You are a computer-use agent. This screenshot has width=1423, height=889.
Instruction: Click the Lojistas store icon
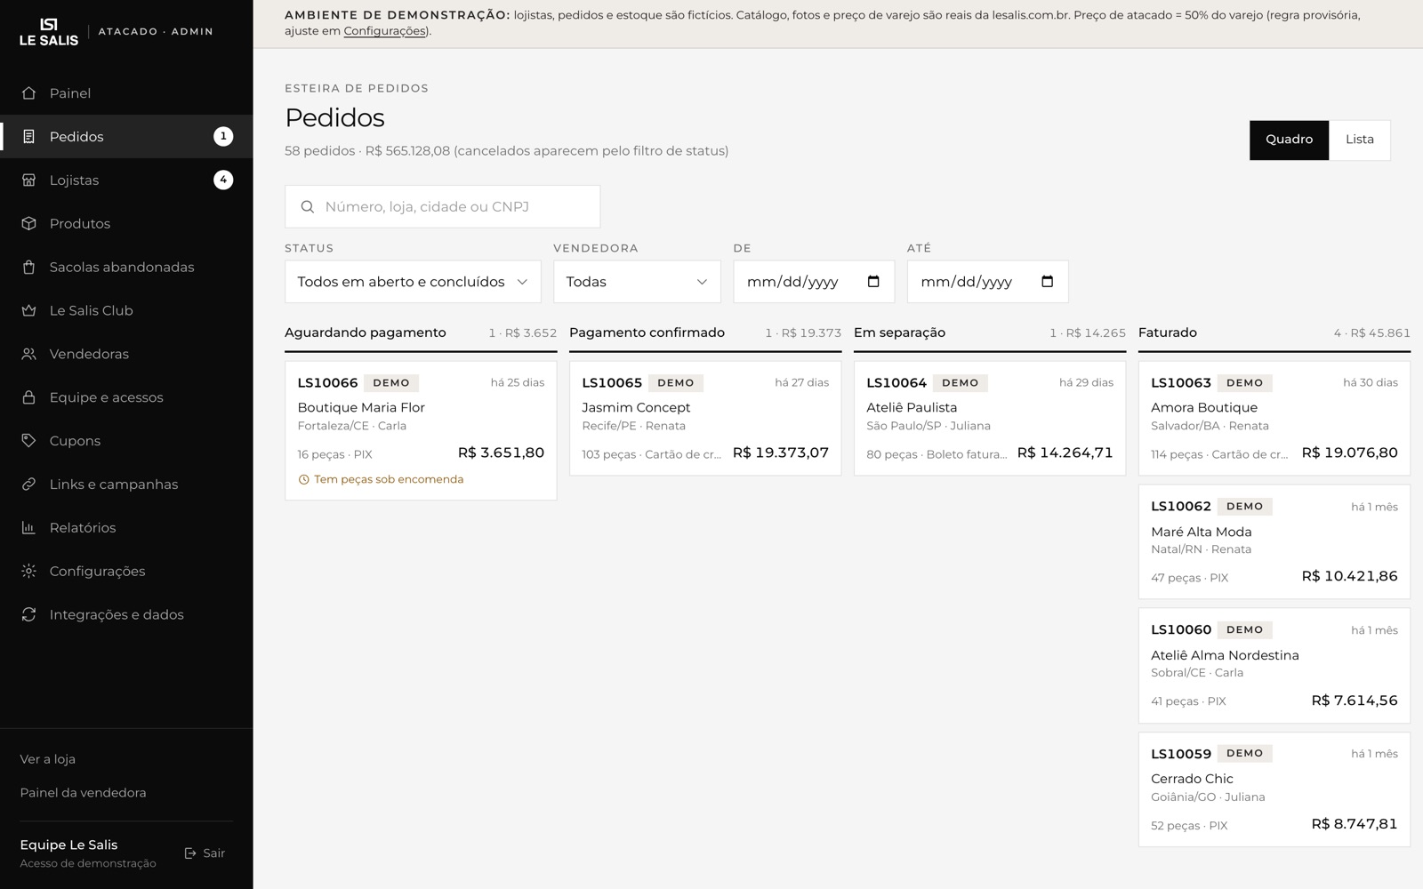[28, 180]
